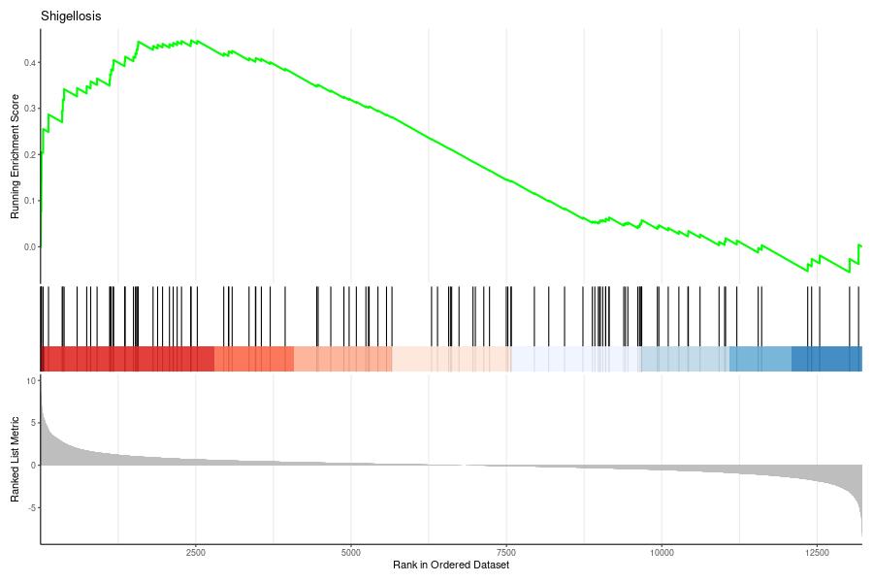Select the 0.3 enrichment score tick label
The width and height of the screenshot is (873, 582).
pos(29,109)
